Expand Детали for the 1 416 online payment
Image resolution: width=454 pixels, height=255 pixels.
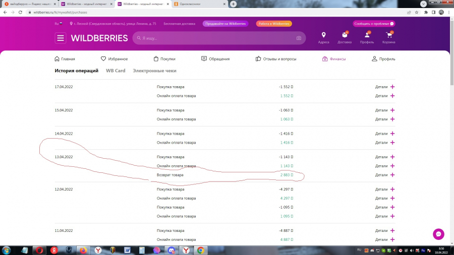[x=385, y=143]
